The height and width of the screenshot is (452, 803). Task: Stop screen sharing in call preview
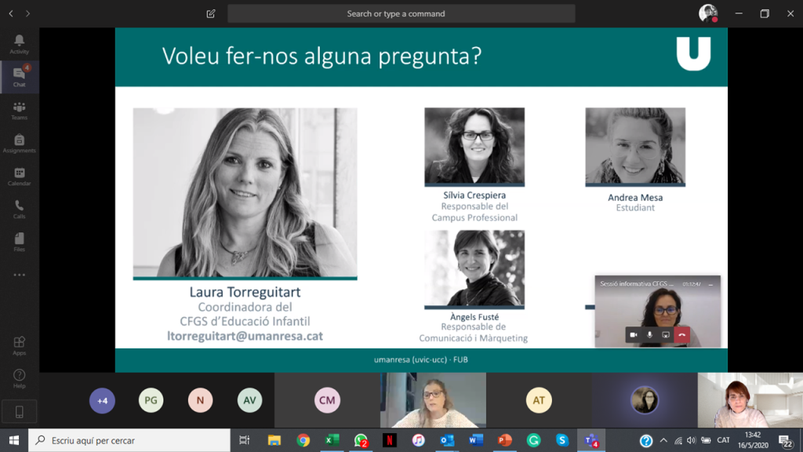point(666,335)
